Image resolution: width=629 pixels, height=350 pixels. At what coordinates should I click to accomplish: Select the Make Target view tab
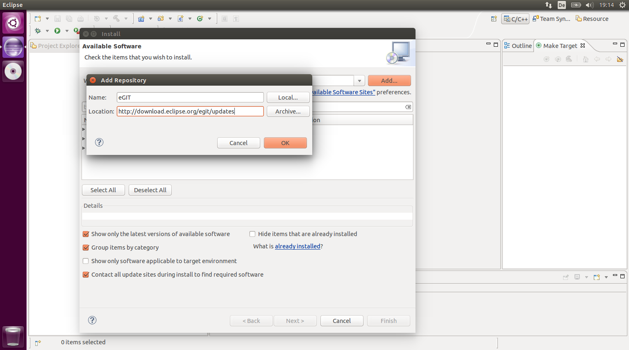[x=560, y=46]
